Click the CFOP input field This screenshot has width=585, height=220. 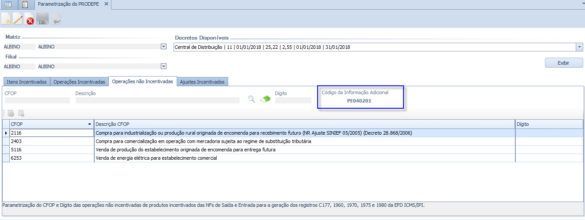coord(37,100)
